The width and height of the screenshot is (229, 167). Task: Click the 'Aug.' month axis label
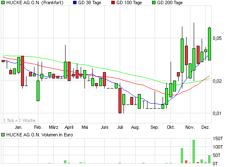point(135,127)
